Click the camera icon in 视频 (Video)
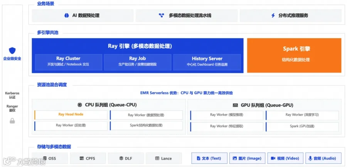 [x=273, y=158]
